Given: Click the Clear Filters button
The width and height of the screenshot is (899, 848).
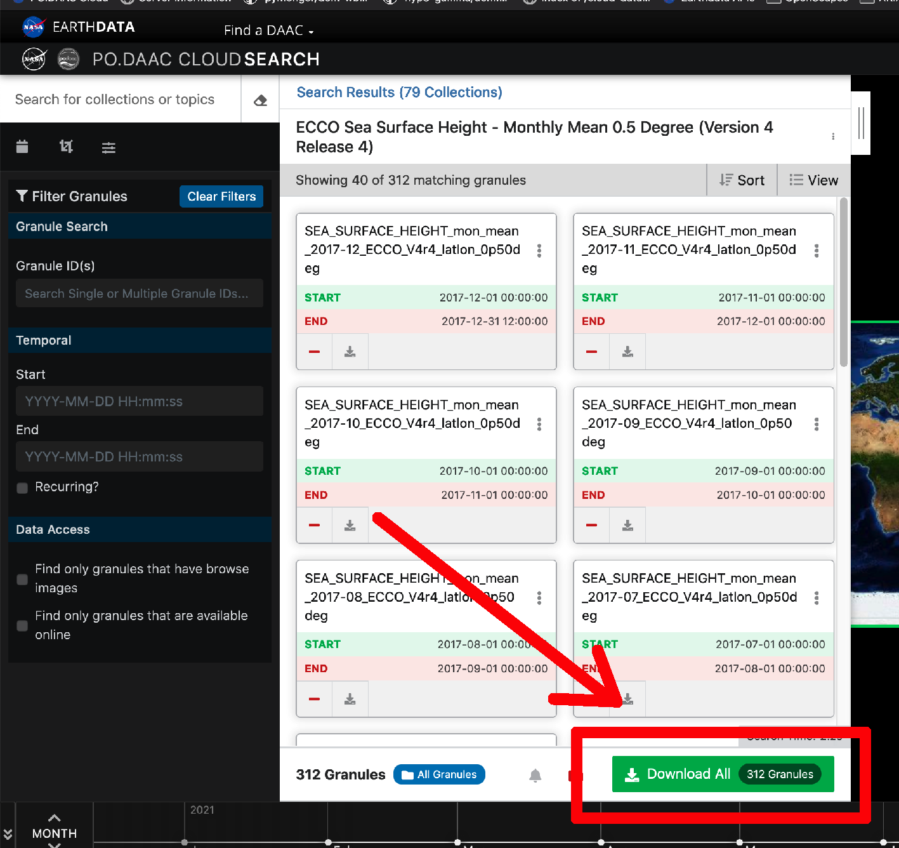Looking at the screenshot, I should pos(221,197).
